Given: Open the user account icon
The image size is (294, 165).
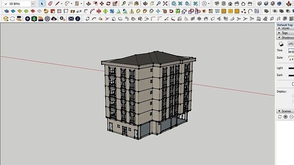Looking at the screenshot, I should pyautogui.click(x=204, y=3).
